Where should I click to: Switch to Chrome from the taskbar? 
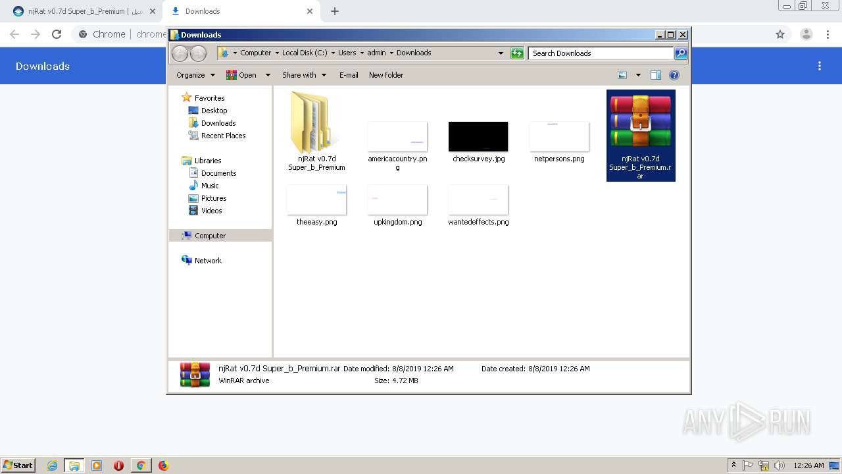141,465
